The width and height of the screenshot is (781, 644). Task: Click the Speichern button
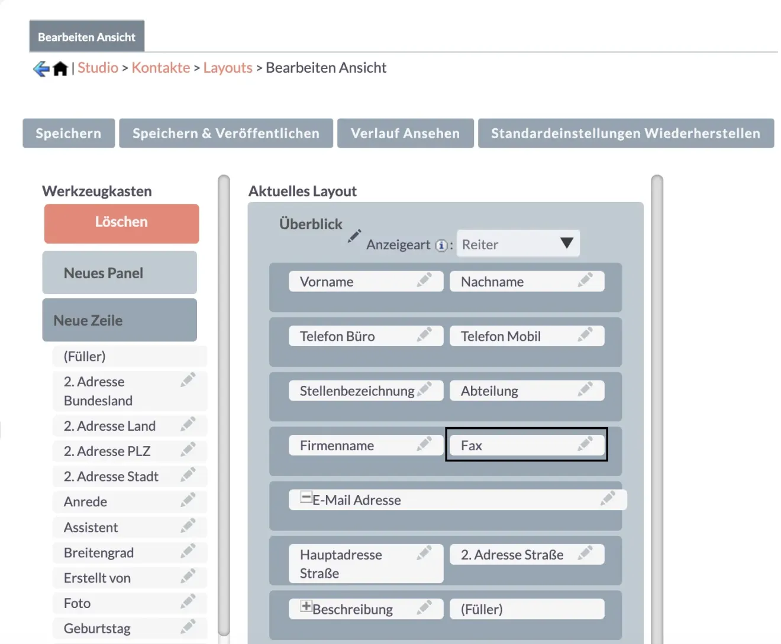[68, 133]
